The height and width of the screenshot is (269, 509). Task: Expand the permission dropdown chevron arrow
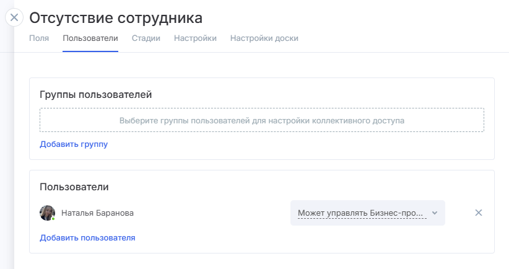pyautogui.click(x=435, y=213)
